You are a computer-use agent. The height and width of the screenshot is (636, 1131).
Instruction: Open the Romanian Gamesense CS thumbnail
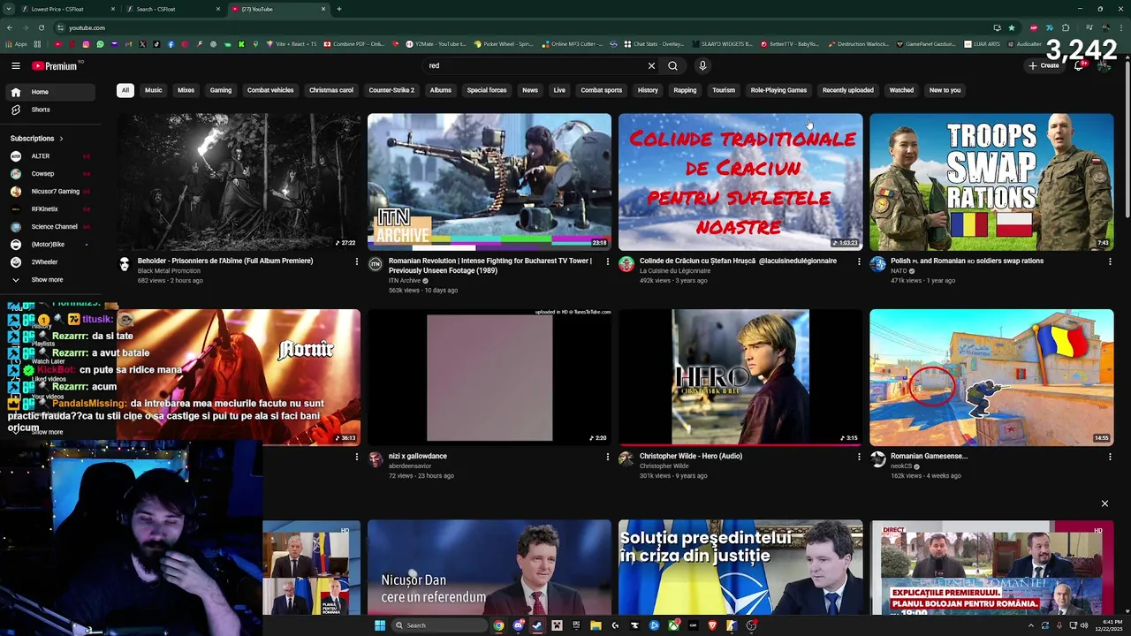[991, 377]
